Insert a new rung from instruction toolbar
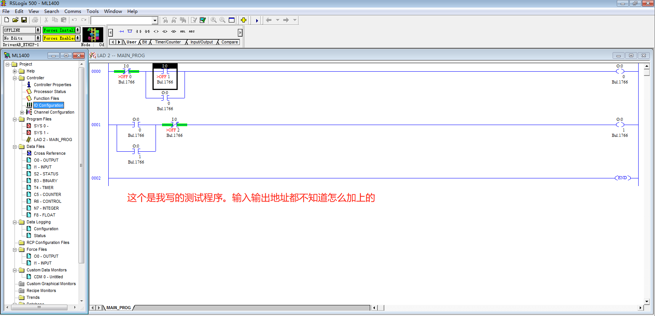655x316 pixels. coord(121,32)
